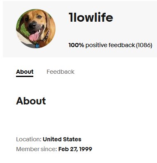Click the username 1lowlife heading

pos(91,17)
